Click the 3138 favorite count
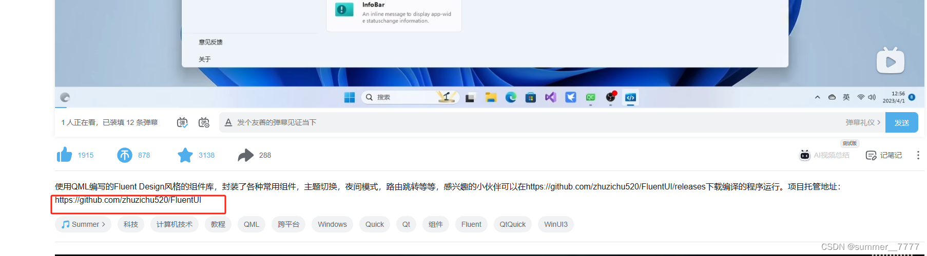927x256 pixels. click(207, 155)
